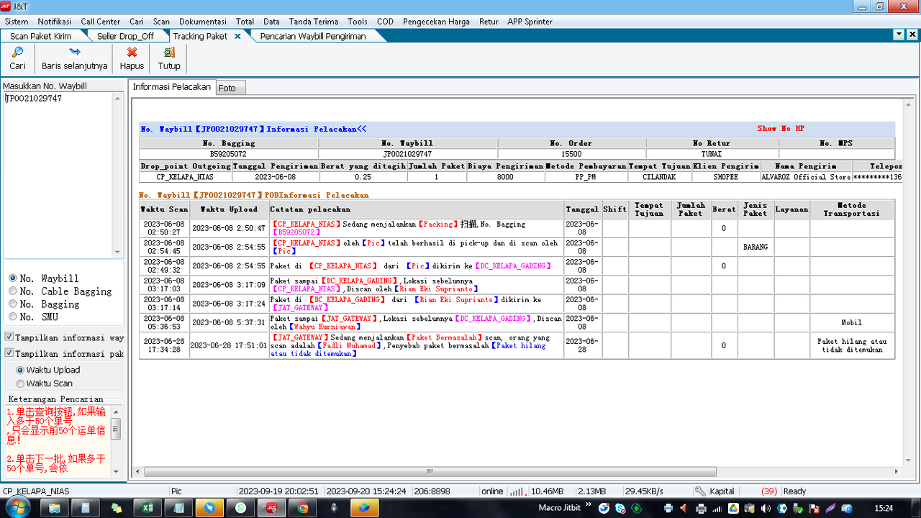Select No. Cable Bagging radio button
The width and height of the screenshot is (921, 518).
tap(12, 291)
